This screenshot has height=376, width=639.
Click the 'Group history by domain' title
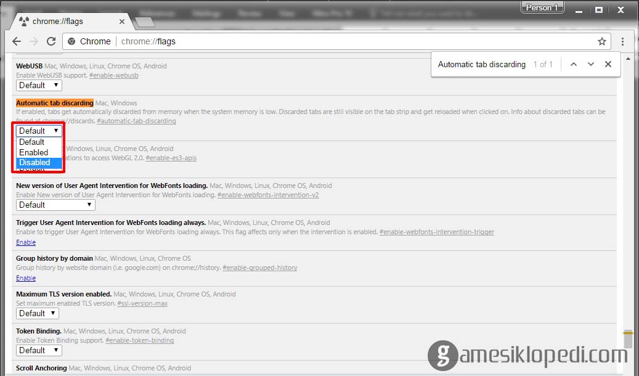click(x=55, y=258)
